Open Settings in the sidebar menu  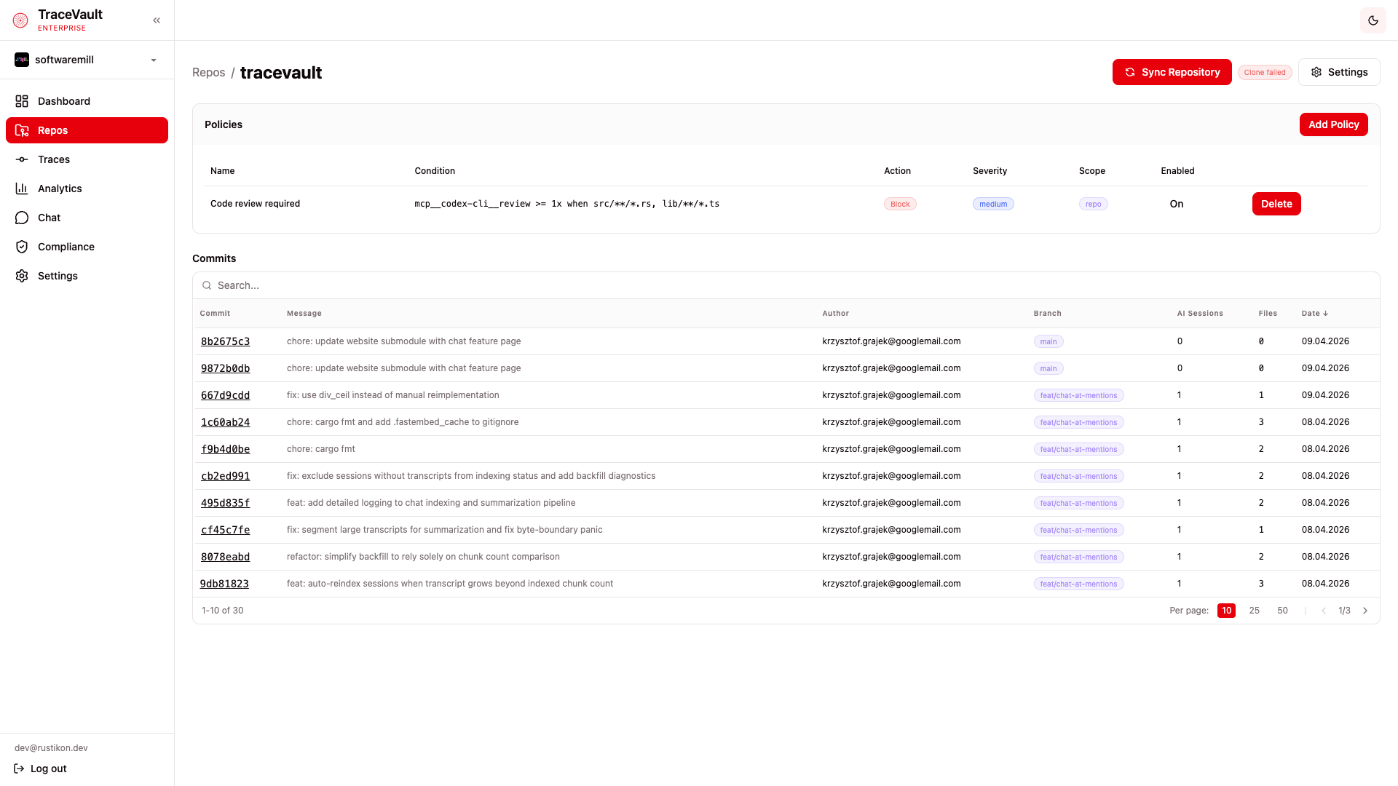coord(58,276)
